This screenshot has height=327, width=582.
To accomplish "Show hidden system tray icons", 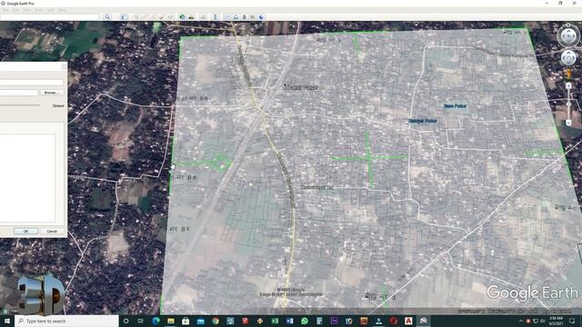I will pos(521,321).
